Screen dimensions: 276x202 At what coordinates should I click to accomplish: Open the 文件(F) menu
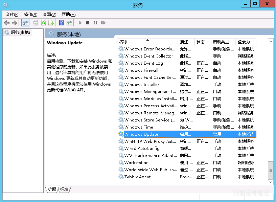[12, 14]
